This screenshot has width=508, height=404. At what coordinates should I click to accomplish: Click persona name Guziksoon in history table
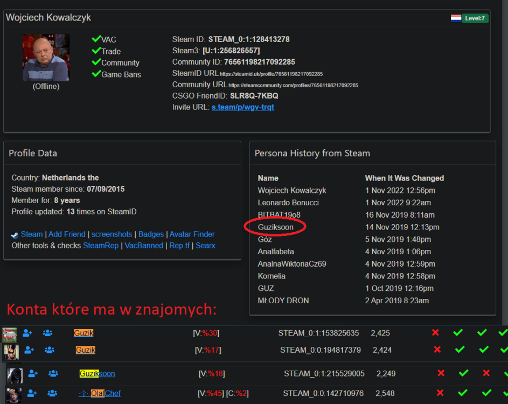click(x=275, y=227)
